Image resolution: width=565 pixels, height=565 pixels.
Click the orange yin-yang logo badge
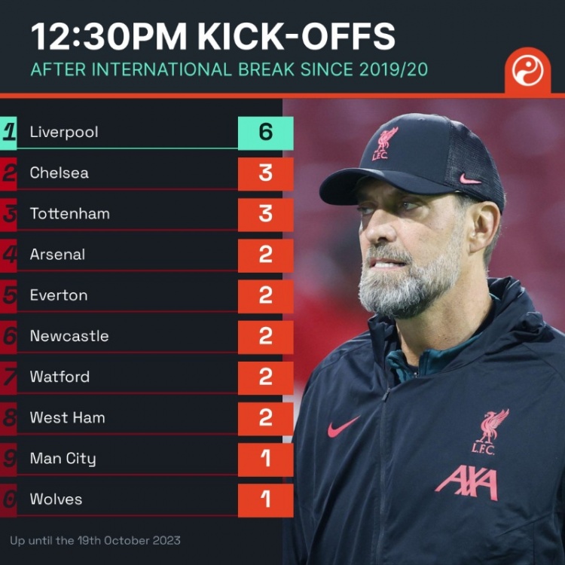point(527,71)
